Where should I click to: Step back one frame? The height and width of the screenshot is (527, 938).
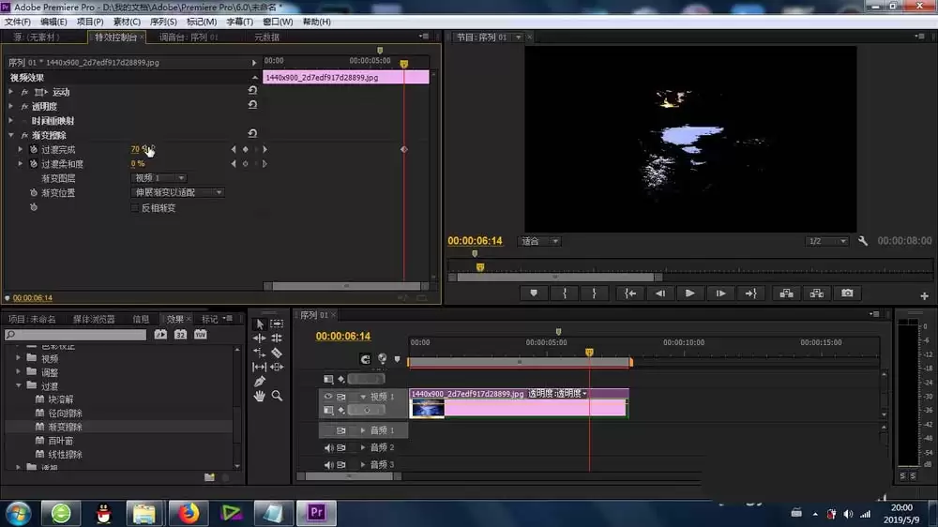click(x=659, y=294)
